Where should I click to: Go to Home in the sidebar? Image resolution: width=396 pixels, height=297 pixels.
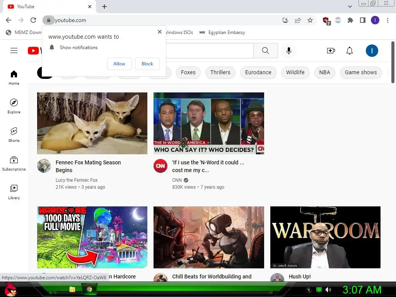pos(14,77)
